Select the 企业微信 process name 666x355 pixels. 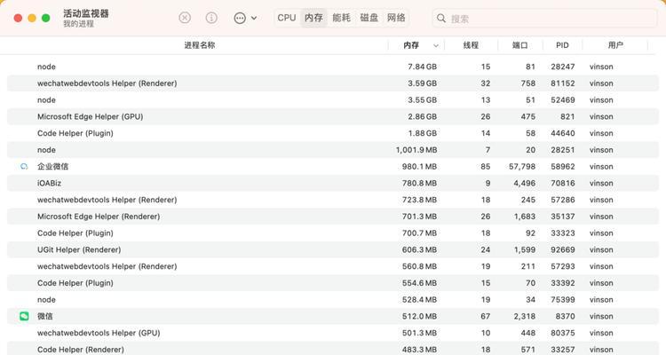coord(52,167)
